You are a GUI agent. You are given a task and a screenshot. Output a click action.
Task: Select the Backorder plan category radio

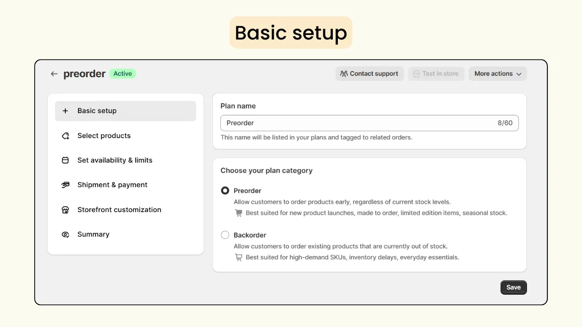coord(225,235)
